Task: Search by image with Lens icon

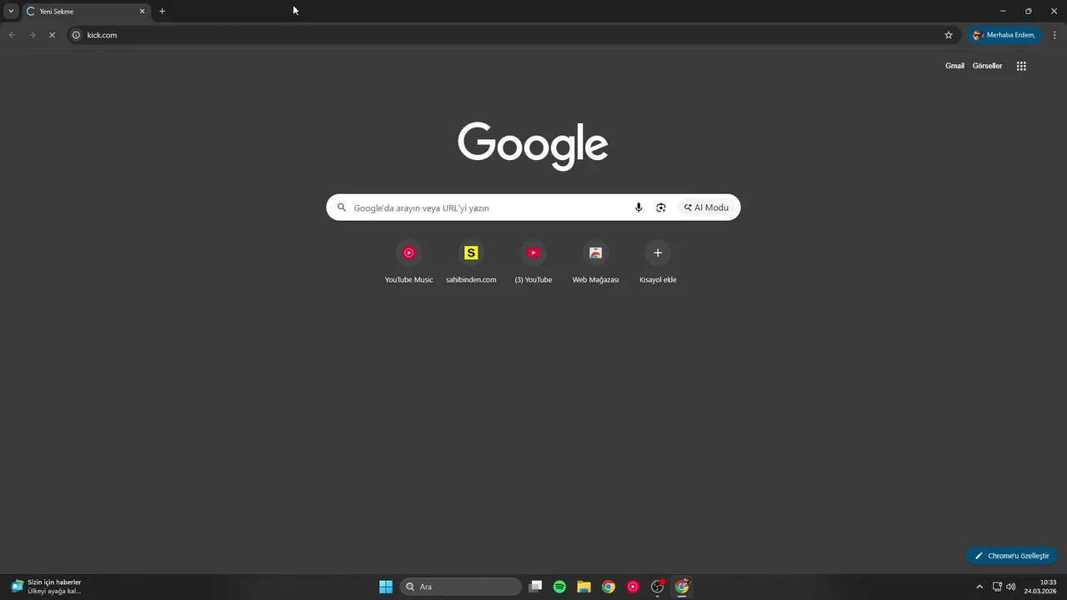Action: tap(661, 207)
